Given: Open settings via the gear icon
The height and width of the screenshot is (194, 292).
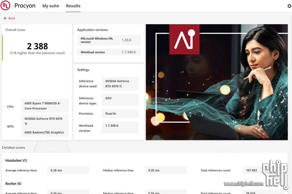Looking at the screenshot, I should pyautogui.click(x=289, y=6).
